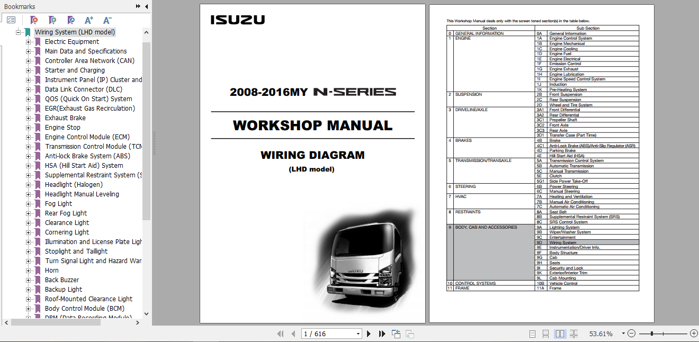
Task: Click the zoom slider handle
Action: tap(652, 334)
